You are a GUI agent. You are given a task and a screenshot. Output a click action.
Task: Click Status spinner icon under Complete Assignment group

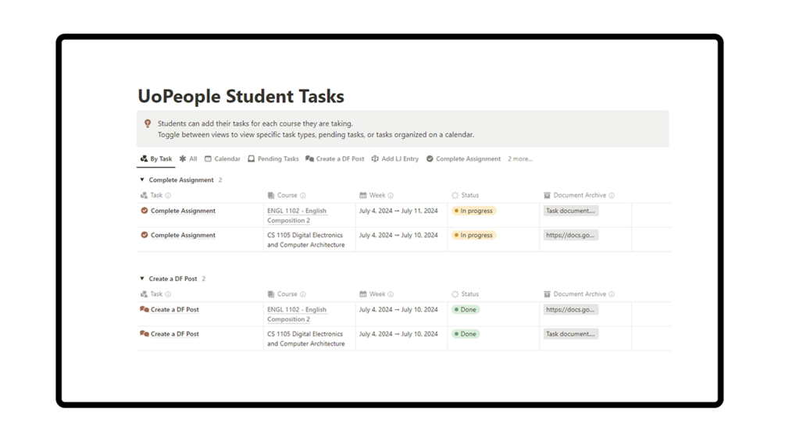click(455, 196)
